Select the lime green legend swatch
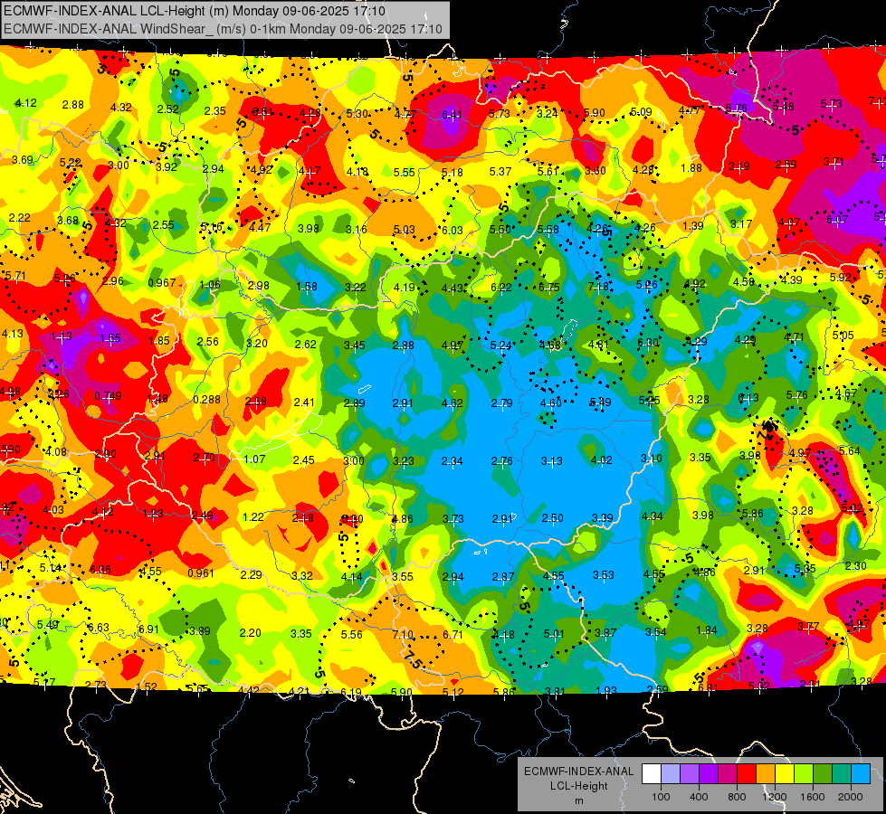Viewport: 886px width, 814px height. (804, 774)
